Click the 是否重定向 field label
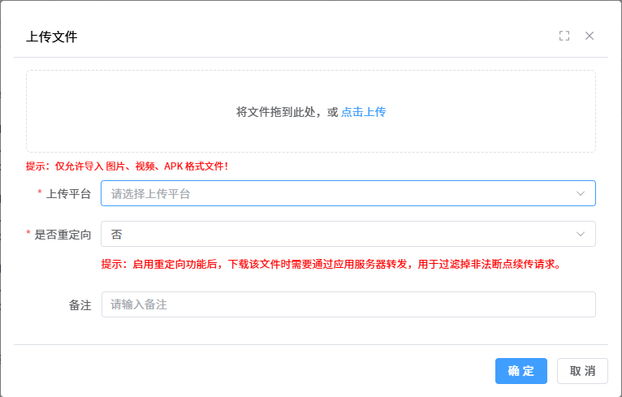The height and width of the screenshot is (397, 622). pos(63,234)
